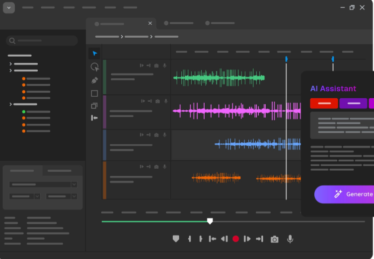374x259 pixels.
Task: Select the snap-to-start tool in left toolbar
Action: coord(94,118)
